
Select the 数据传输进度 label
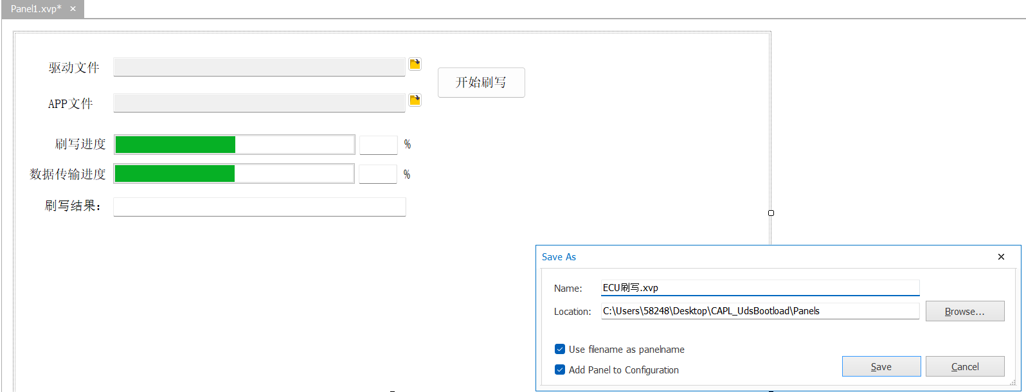point(67,174)
